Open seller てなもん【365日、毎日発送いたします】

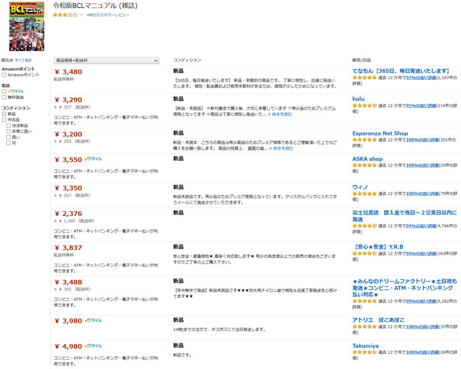click(401, 71)
